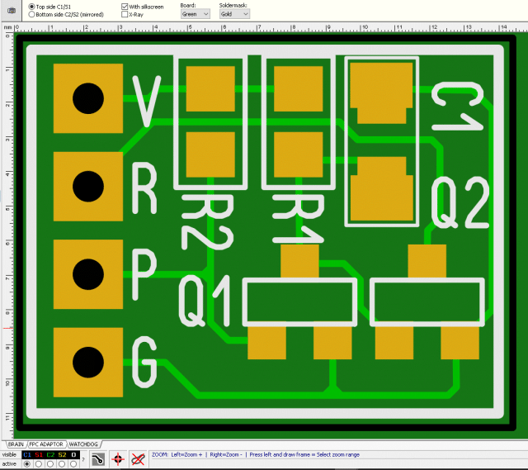Switch to the FPC ADAPTOR tab
Viewport: 528px width, 470px height.
click(46, 444)
